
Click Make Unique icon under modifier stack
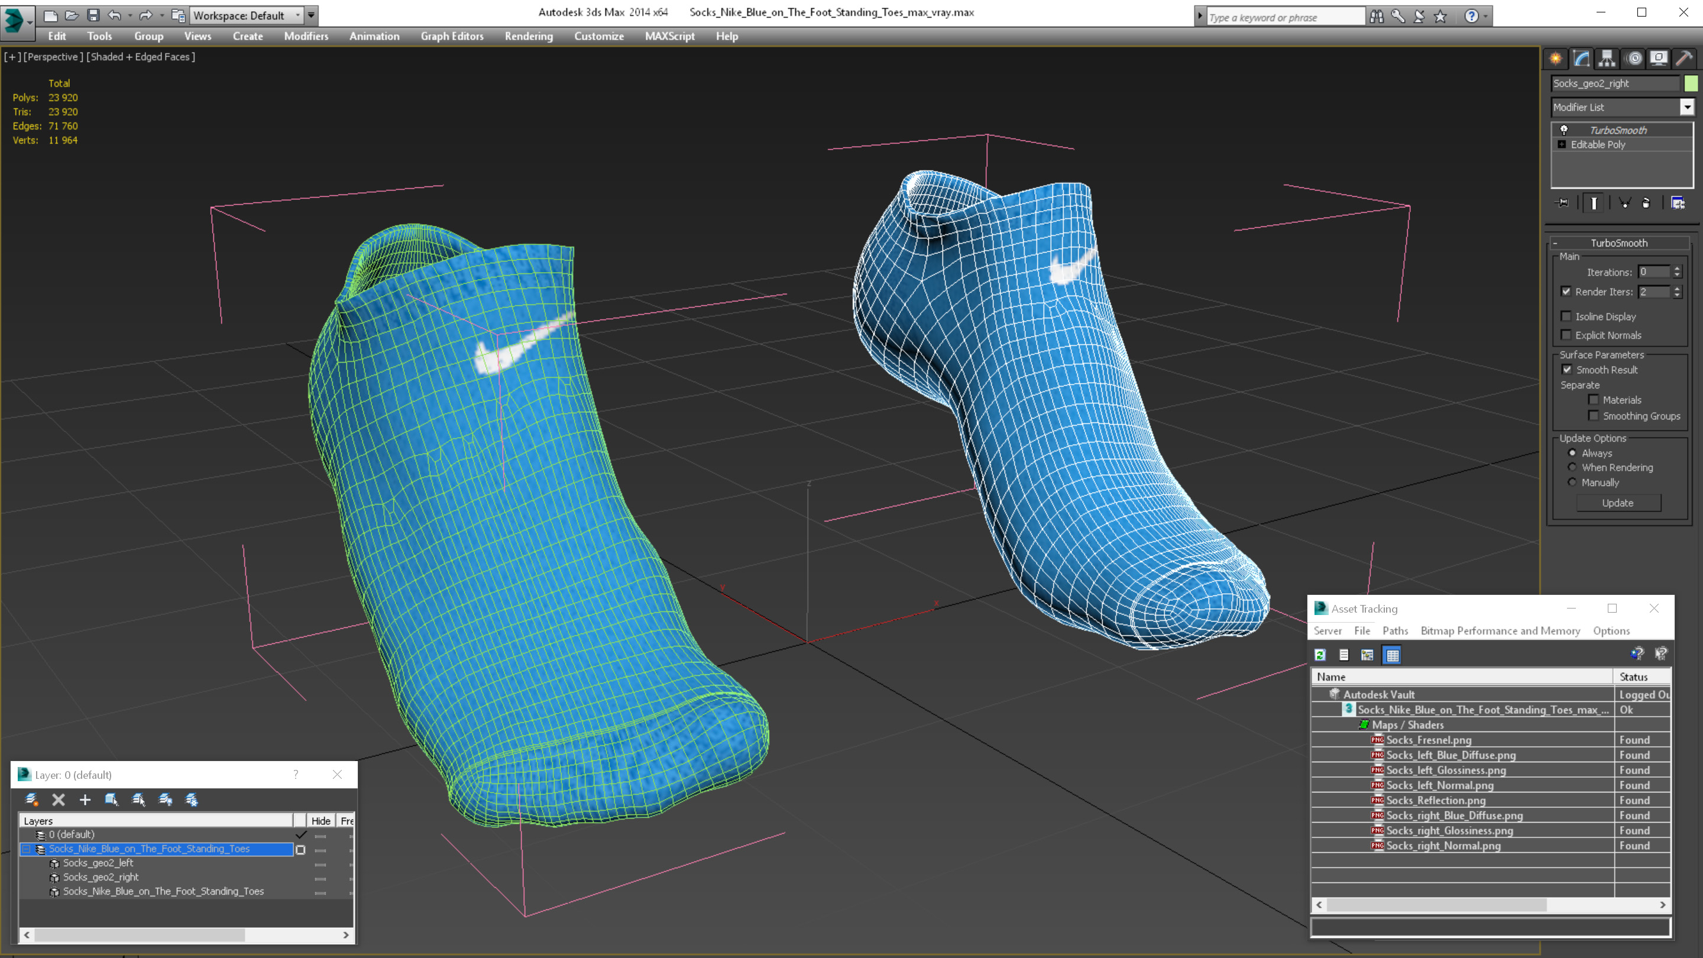coord(1625,203)
